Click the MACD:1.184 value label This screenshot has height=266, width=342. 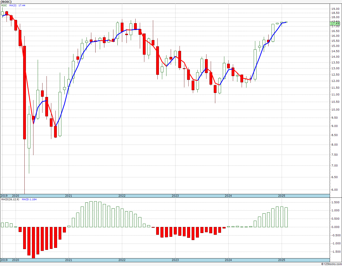coord(29,199)
